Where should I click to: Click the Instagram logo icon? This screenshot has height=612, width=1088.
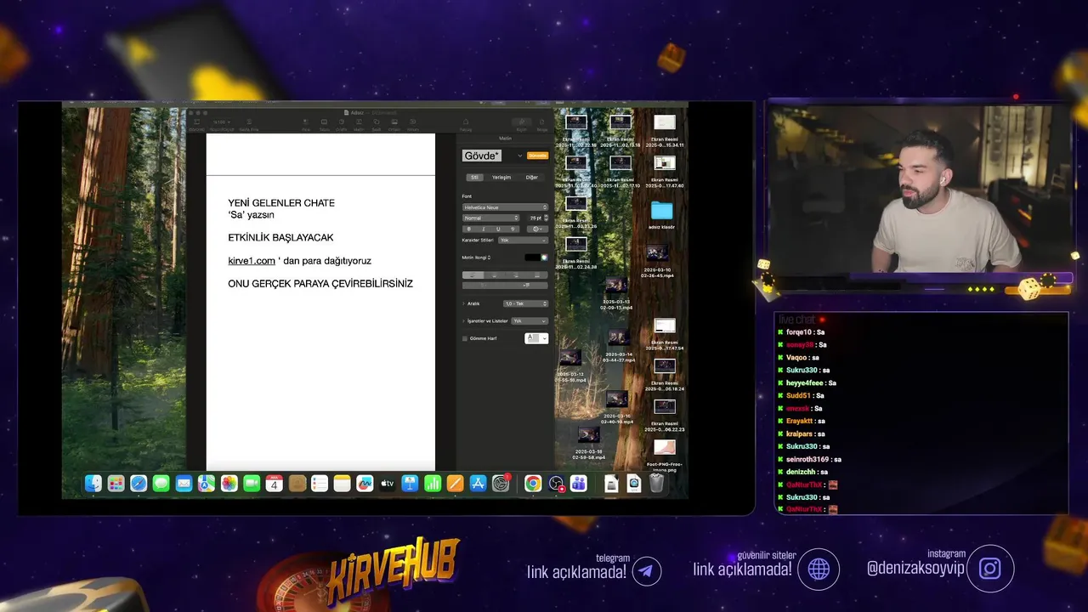click(989, 569)
